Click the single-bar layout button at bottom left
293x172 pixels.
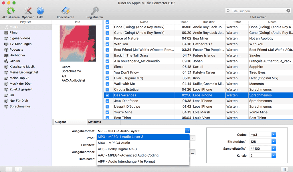(x=9, y=169)
